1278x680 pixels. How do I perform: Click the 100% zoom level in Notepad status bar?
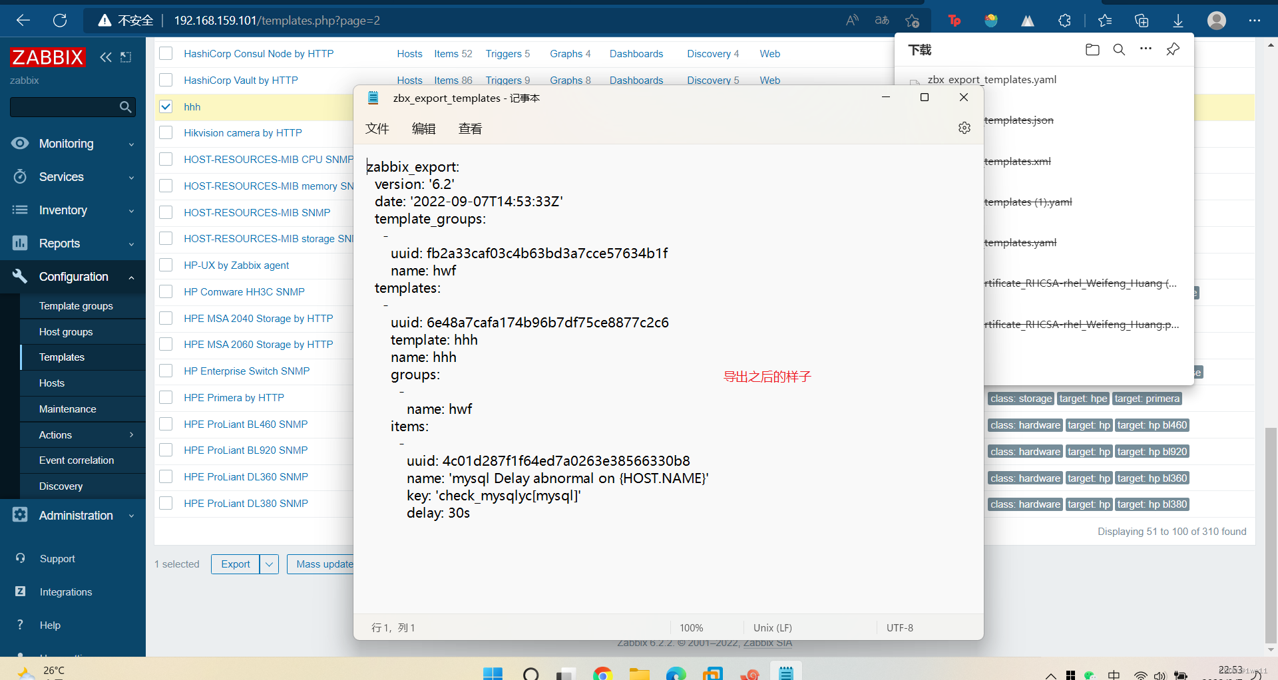[x=692, y=627]
